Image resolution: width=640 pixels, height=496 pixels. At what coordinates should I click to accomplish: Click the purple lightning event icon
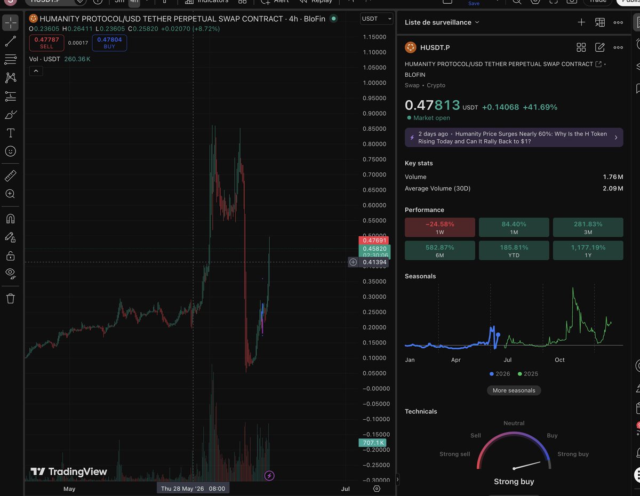269,475
